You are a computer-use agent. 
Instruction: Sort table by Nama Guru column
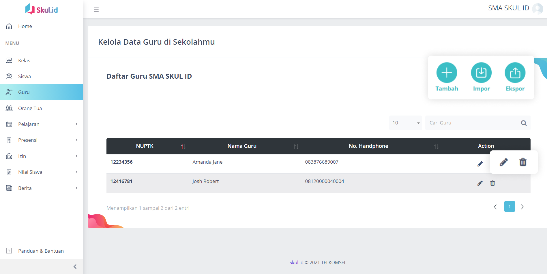(296, 146)
